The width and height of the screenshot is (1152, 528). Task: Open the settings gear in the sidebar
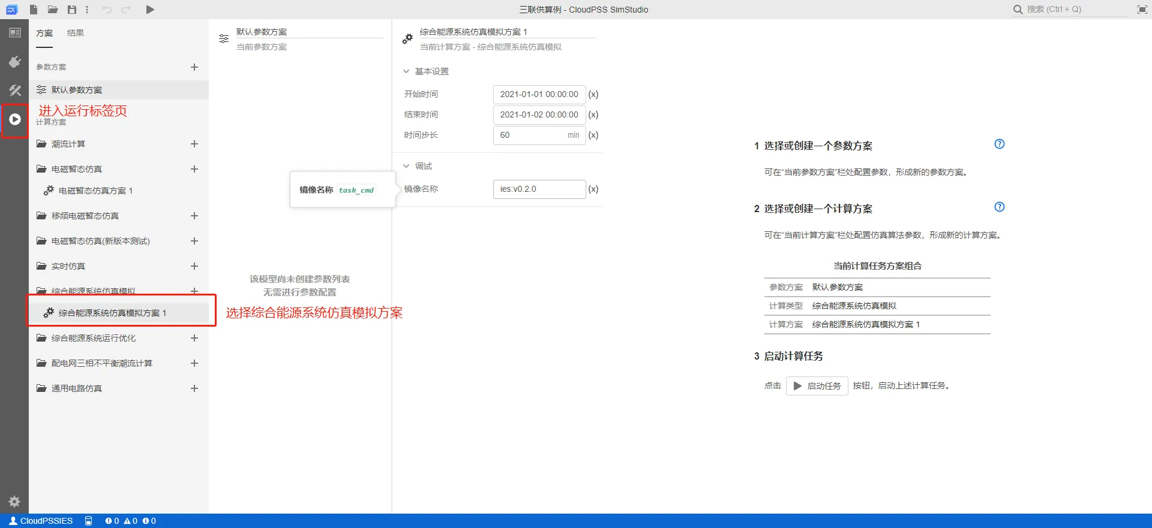[14, 502]
